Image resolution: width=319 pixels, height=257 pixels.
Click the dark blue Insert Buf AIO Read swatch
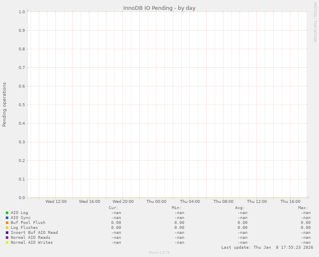[x=7, y=233]
